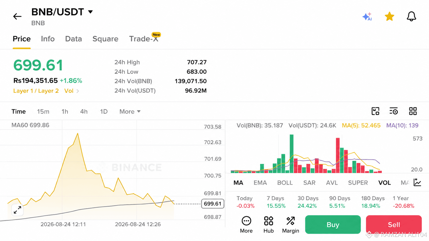Open the AI assistant sparkle icon
This screenshot has height=241, width=429.
(x=367, y=17)
